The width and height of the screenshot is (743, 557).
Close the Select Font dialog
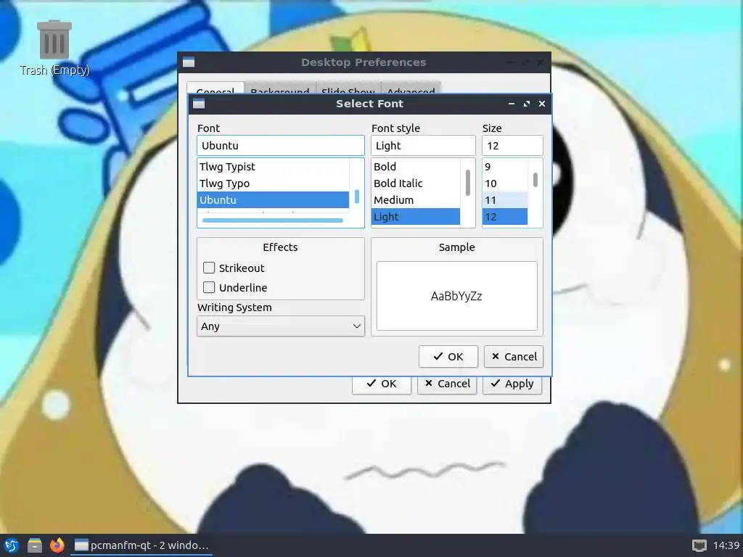click(x=541, y=104)
